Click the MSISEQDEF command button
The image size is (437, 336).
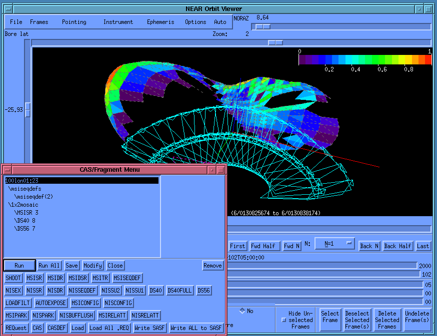(x=127, y=278)
